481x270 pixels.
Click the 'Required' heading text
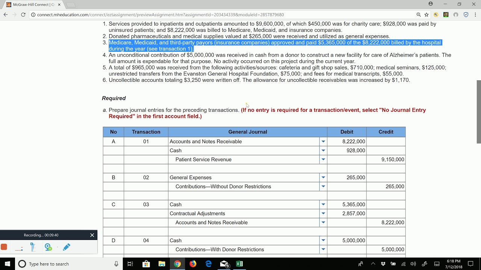tap(114, 98)
